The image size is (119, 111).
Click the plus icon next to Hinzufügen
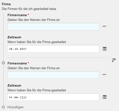[3, 107]
